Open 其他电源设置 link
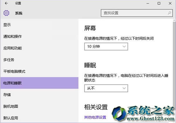This screenshot has width=176, height=123. pos(95,117)
